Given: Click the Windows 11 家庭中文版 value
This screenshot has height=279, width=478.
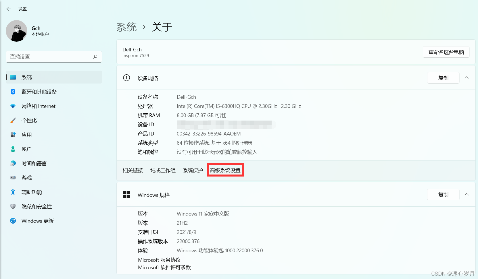Looking at the screenshot, I should [203, 214].
